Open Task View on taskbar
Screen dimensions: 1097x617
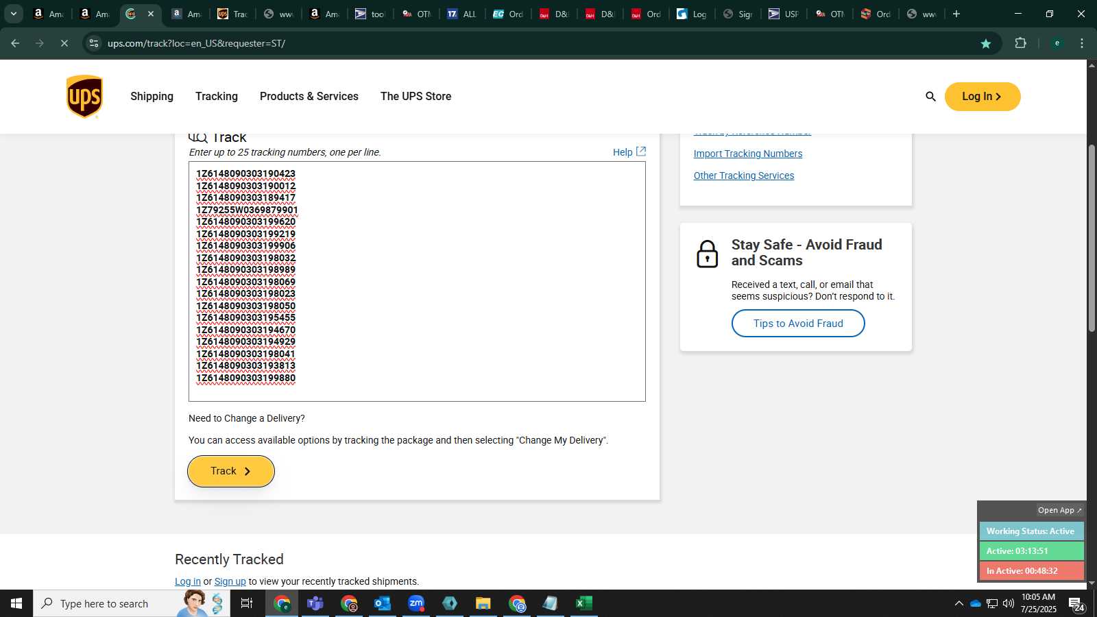(247, 603)
